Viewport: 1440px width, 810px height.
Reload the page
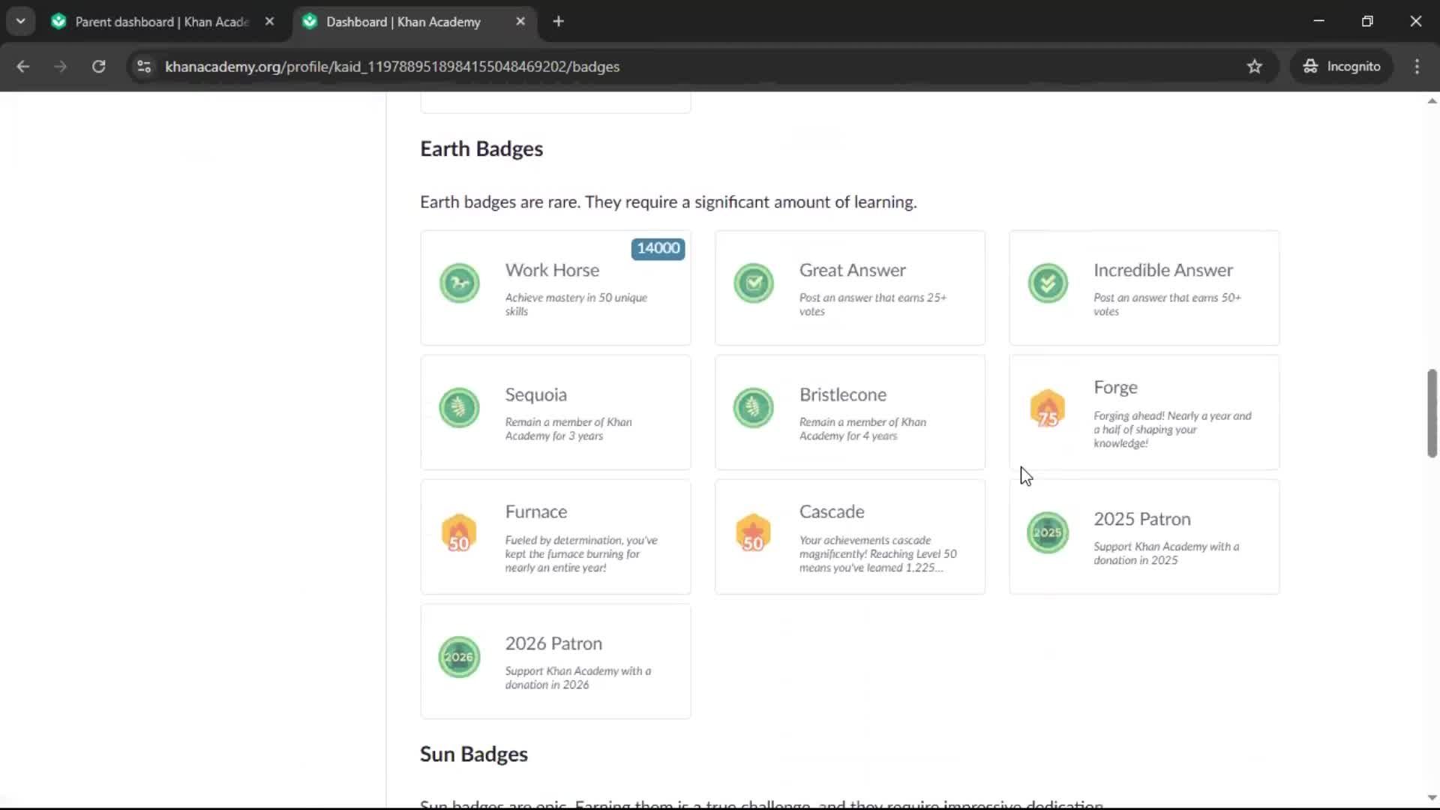98,66
